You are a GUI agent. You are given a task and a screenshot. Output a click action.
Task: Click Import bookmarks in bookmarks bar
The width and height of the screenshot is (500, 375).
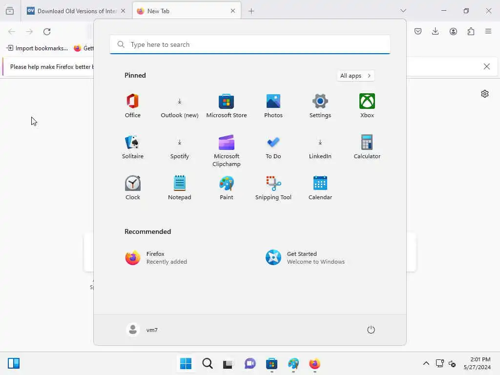[x=37, y=48]
